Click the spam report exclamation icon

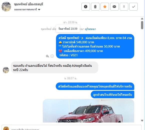(x=86, y=7)
